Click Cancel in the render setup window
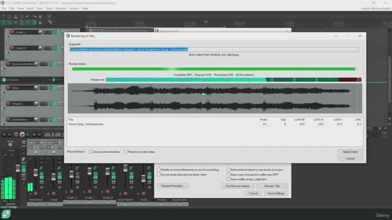This screenshot has width=392, height=220. pos(253,193)
